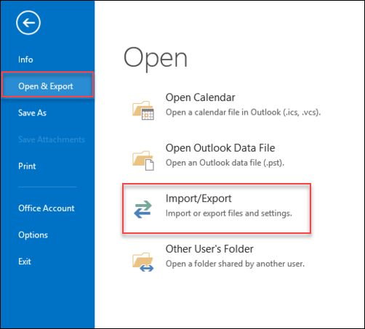Go to Office Account settings

pyautogui.click(x=47, y=208)
